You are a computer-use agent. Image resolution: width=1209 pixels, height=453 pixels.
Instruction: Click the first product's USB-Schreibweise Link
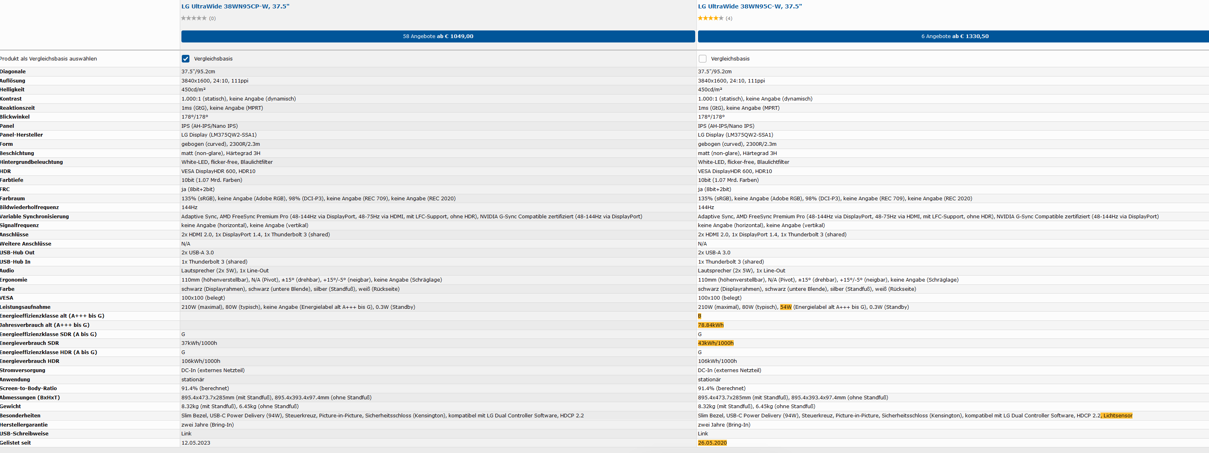[x=186, y=434]
